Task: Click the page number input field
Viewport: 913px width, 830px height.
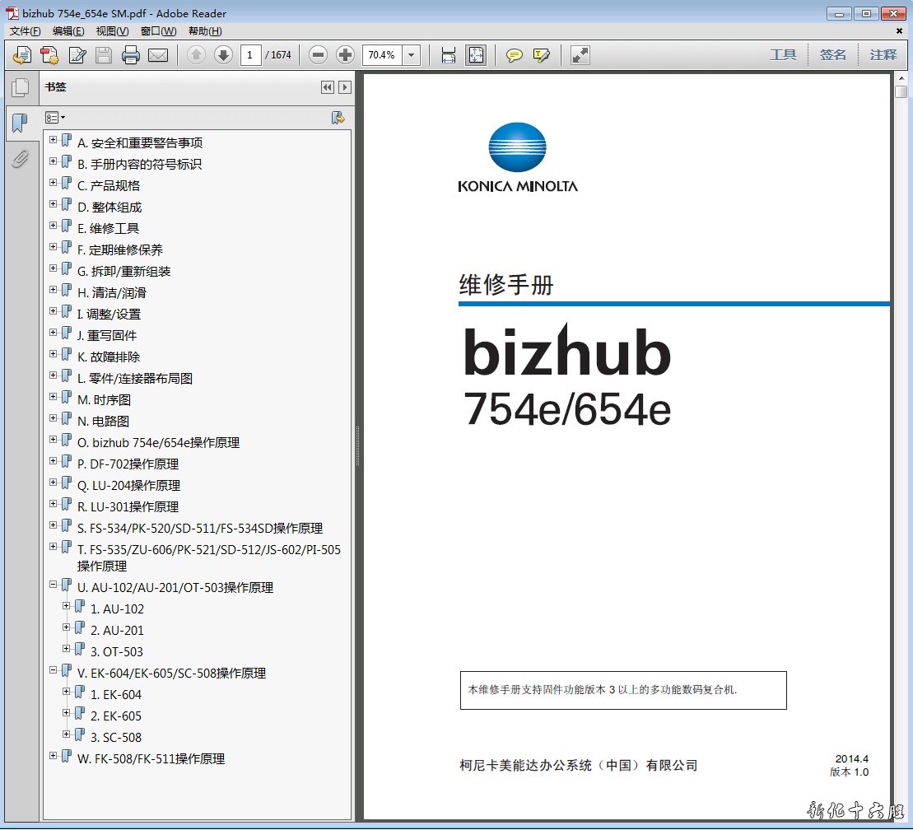Action: [250, 55]
